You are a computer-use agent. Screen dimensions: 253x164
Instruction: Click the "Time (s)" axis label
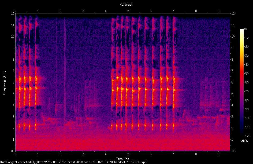coord(122,159)
